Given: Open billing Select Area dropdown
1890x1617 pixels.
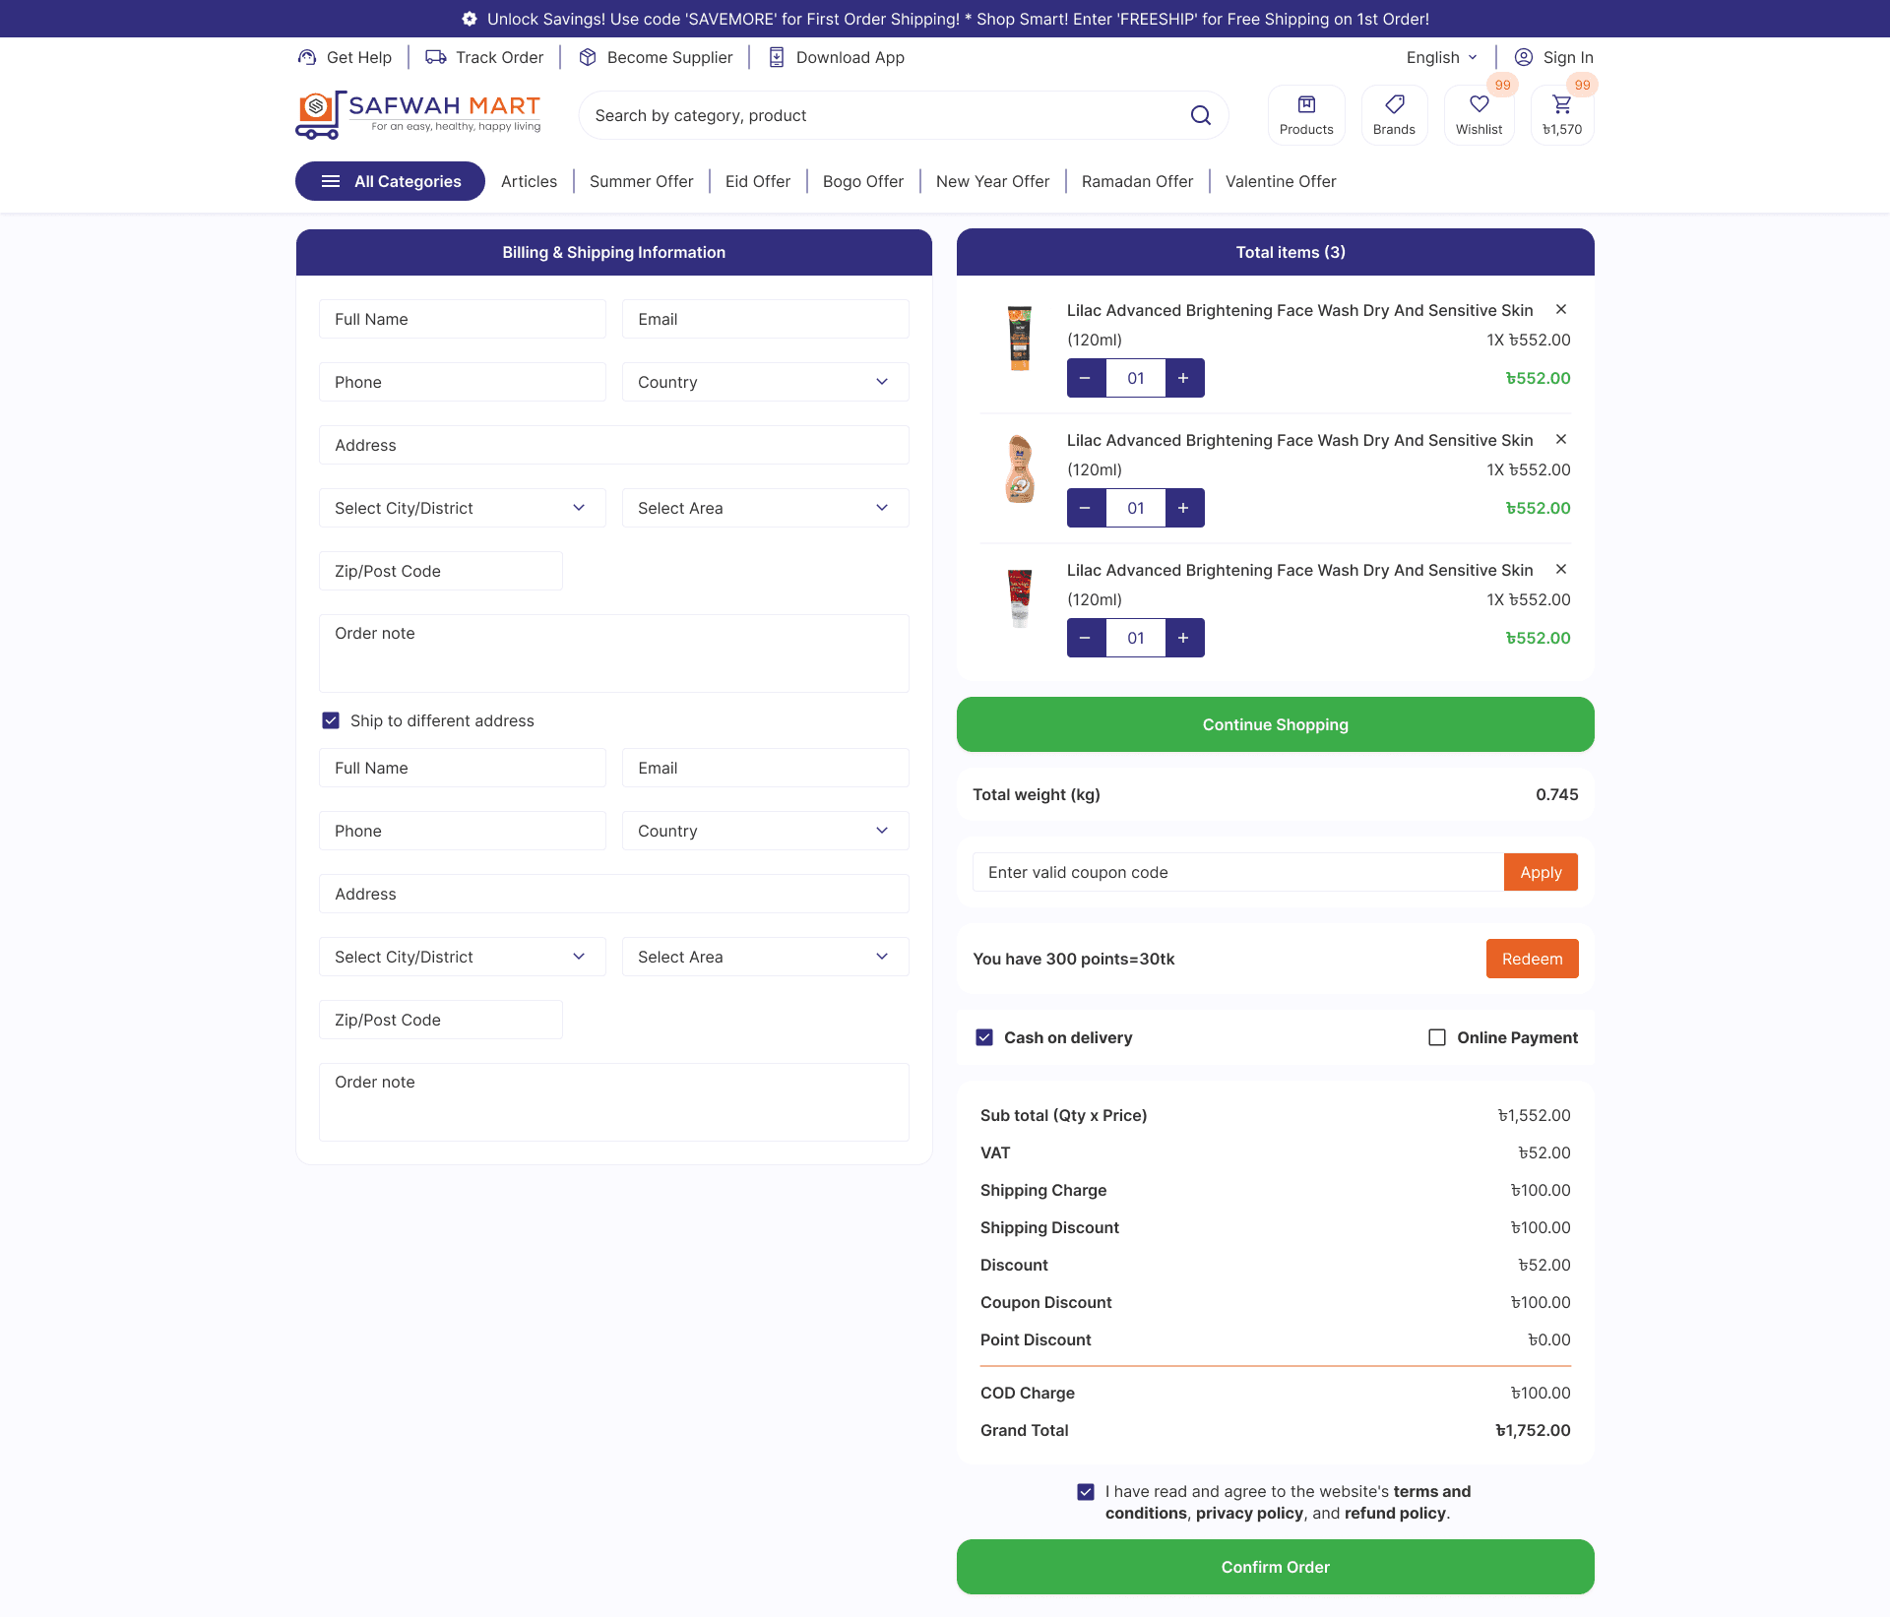Looking at the screenshot, I should coord(766,508).
